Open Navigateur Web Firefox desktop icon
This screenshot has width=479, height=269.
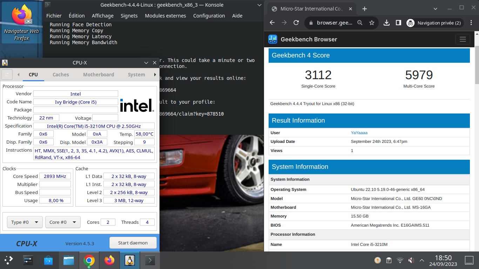(x=21, y=23)
